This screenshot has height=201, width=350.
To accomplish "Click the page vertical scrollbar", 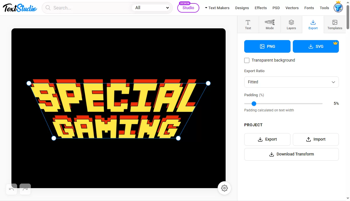I will point(348,17).
